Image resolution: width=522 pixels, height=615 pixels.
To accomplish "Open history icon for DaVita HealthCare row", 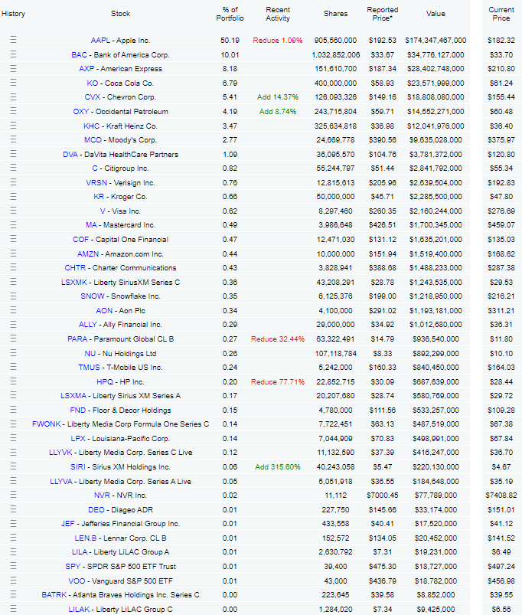I will coord(13,154).
